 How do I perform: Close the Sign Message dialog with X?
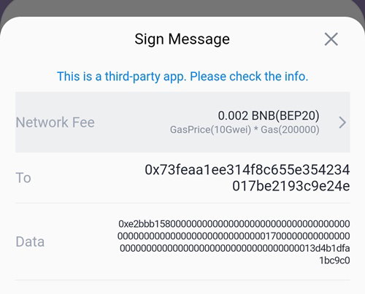pos(331,39)
